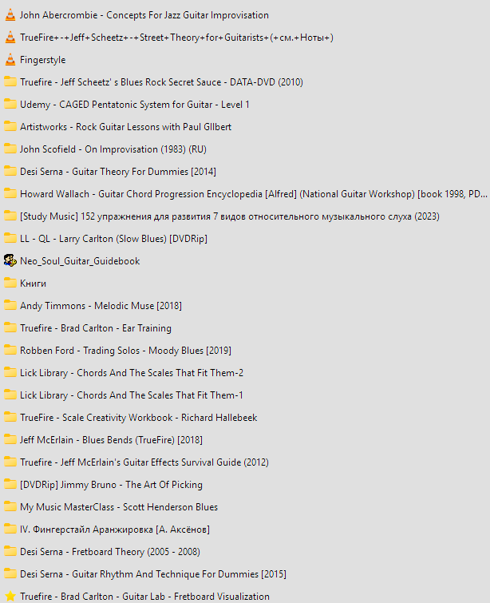Click folder icon of Brad Carlton Ear Training
The height and width of the screenshot is (603, 490).
10,327
